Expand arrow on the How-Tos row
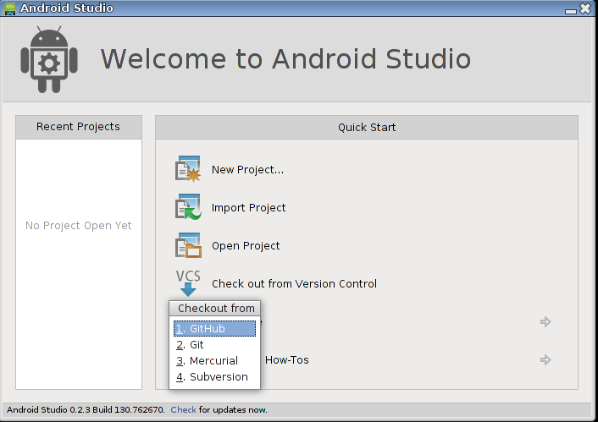The height and width of the screenshot is (422, 598). [545, 359]
